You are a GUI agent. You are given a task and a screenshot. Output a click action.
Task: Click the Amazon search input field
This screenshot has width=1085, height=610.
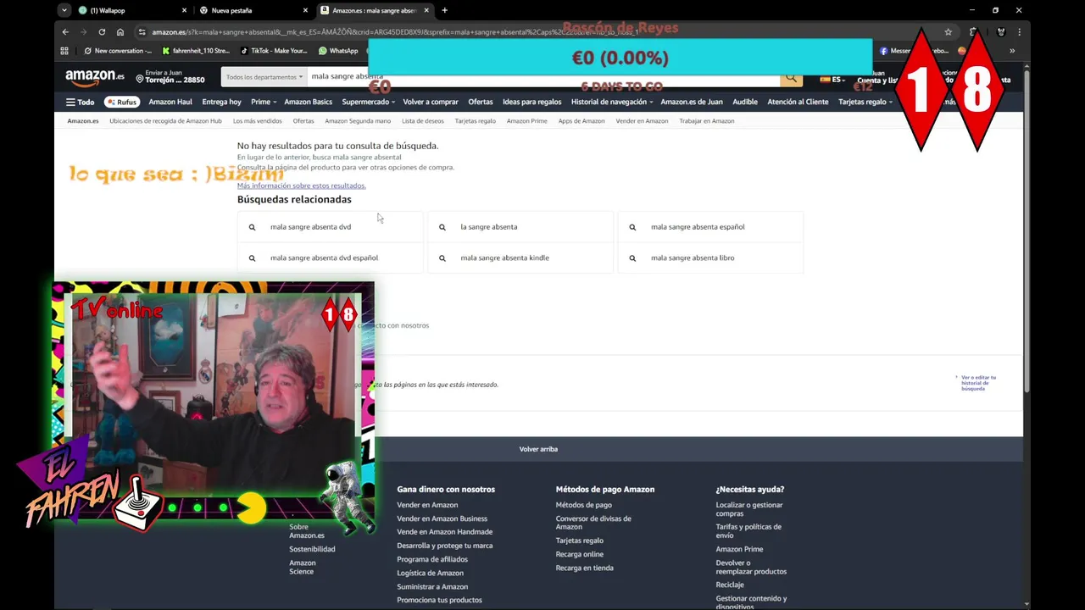pyautogui.click(x=543, y=77)
